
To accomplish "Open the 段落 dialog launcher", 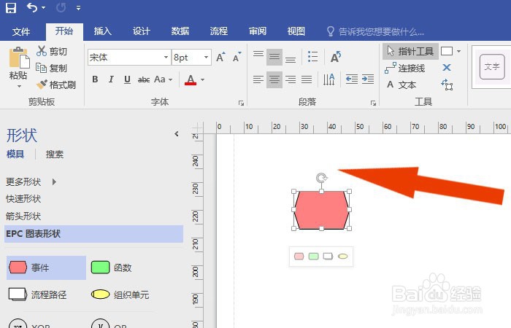I will pos(373,104).
